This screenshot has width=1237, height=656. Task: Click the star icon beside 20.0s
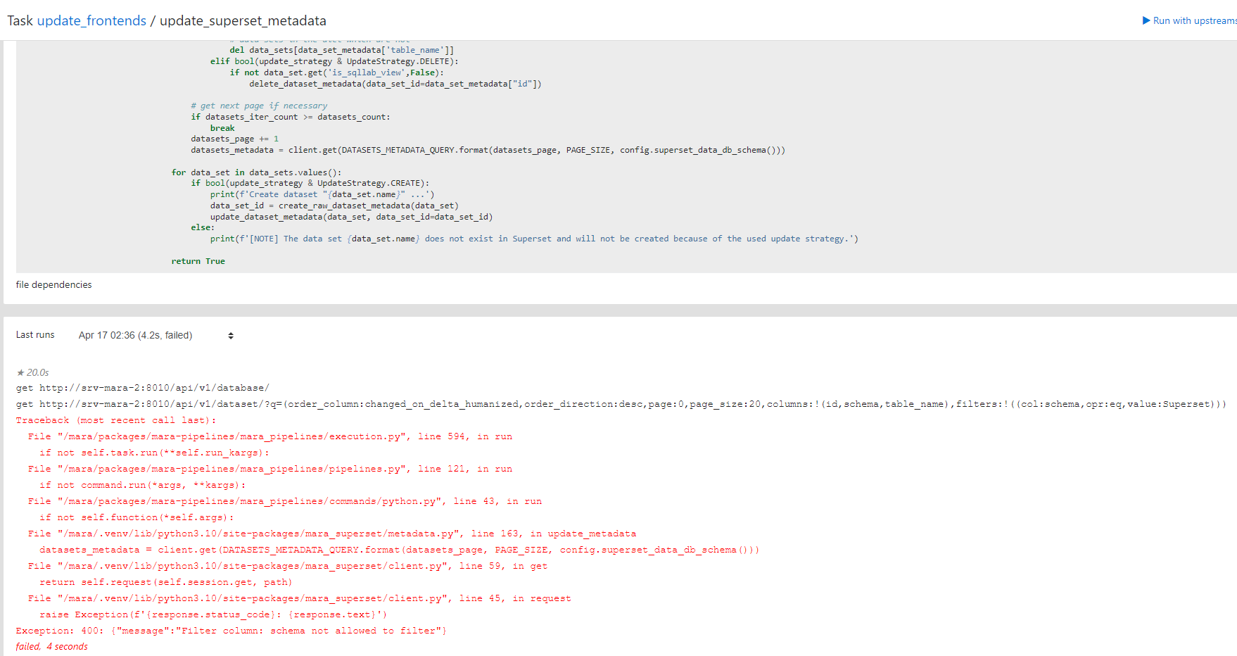[20, 372]
